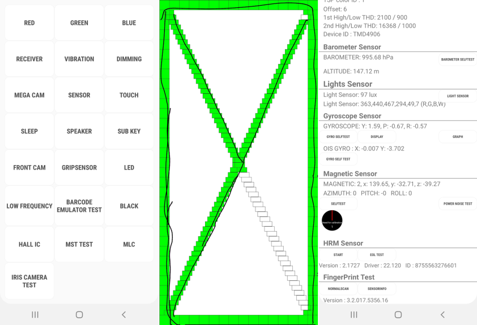Open Recents icon in left navigation bar
The height and width of the screenshot is (325, 477).
point(35,315)
